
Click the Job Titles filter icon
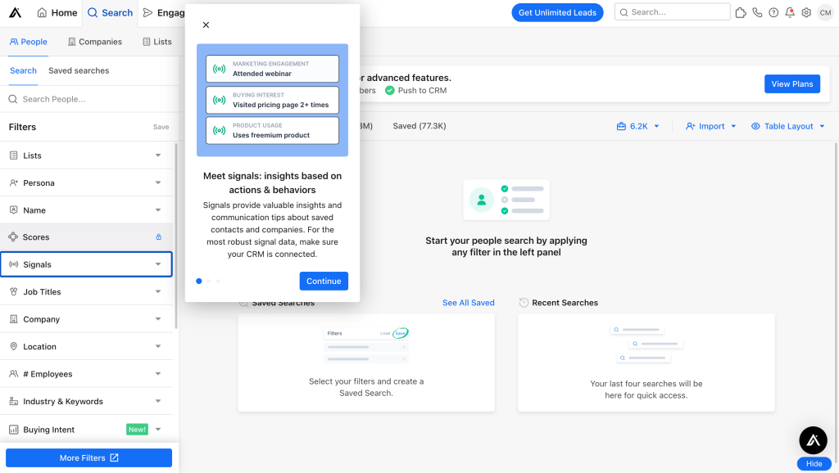(x=14, y=291)
